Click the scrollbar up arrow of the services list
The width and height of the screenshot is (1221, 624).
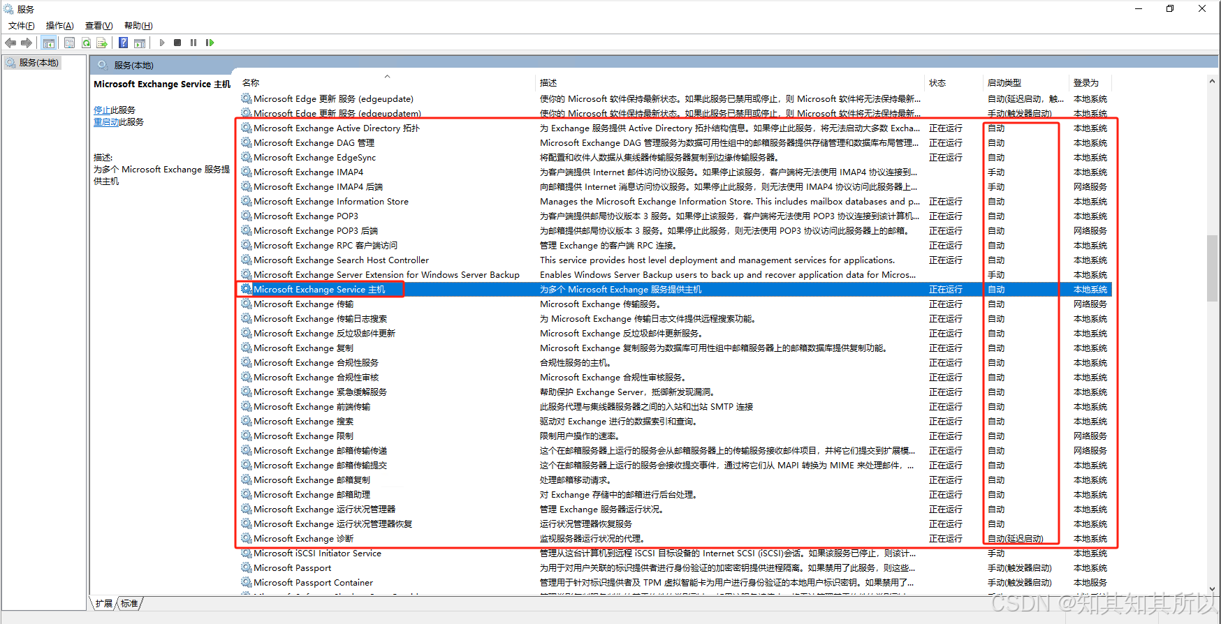pos(1212,82)
